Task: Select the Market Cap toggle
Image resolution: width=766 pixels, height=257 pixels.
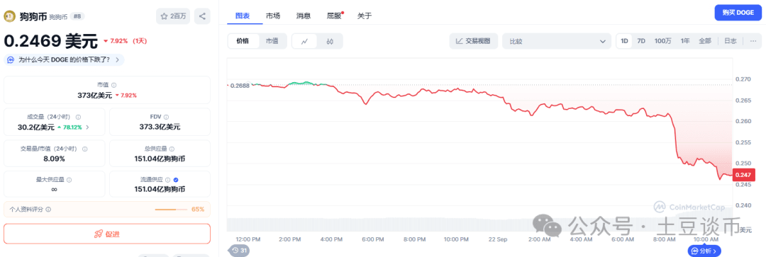Action: click(272, 42)
